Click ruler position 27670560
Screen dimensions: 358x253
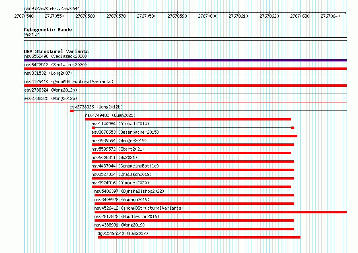pyautogui.click(x=85, y=16)
